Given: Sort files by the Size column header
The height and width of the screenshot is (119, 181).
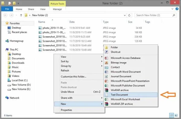Looking at the screenshot, I should 130,22.
